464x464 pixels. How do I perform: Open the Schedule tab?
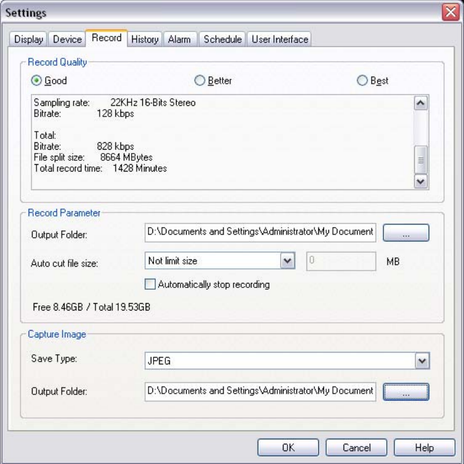(x=222, y=39)
